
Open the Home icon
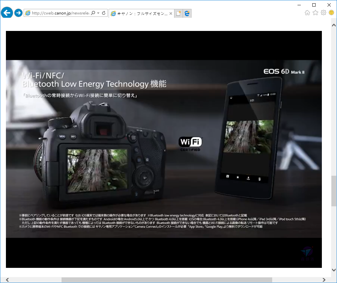[x=307, y=13]
